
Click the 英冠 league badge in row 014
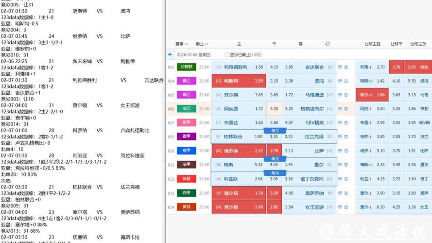point(187,207)
